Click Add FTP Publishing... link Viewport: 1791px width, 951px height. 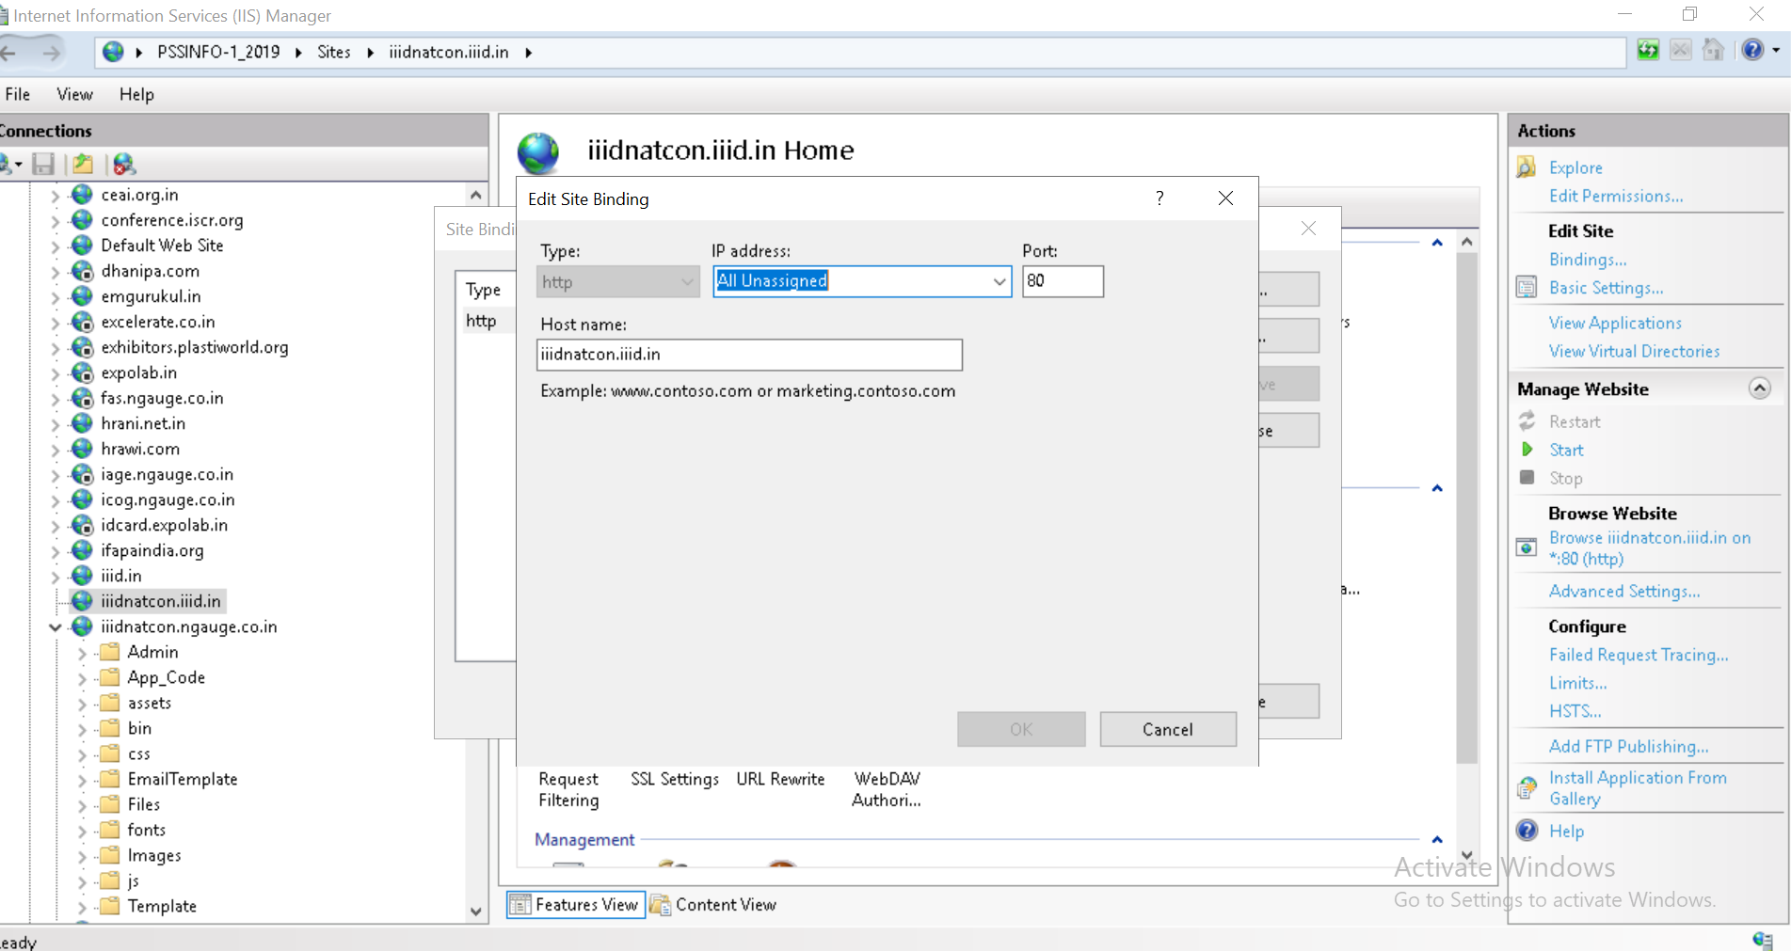pos(1628,746)
